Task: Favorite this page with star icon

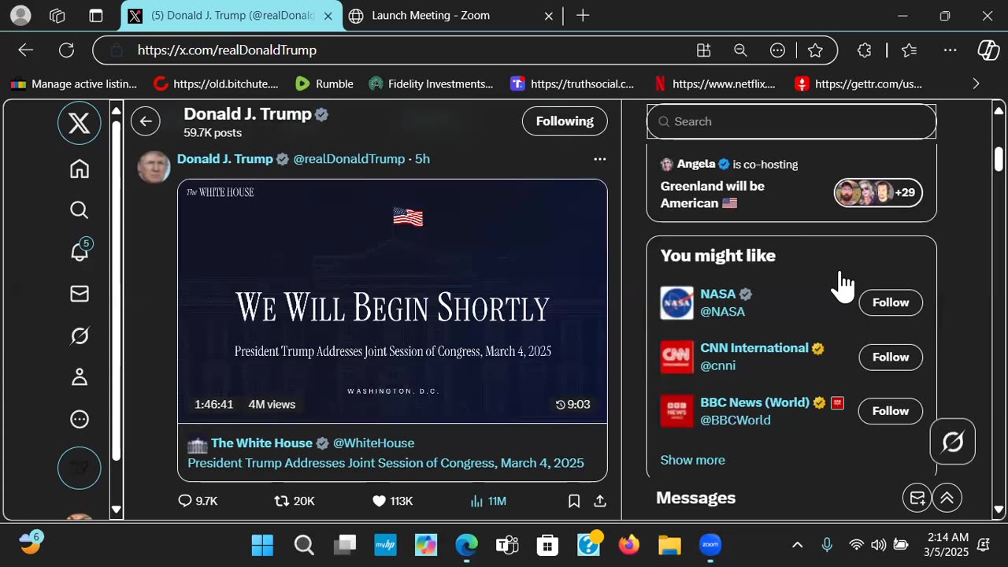Action: [x=815, y=50]
